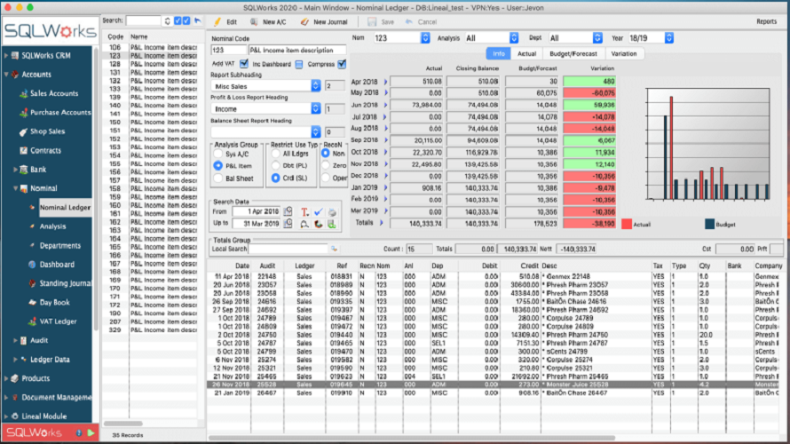Open the Analysis All dropdown
Image resolution: width=790 pixels, height=444 pixels.
coord(513,38)
